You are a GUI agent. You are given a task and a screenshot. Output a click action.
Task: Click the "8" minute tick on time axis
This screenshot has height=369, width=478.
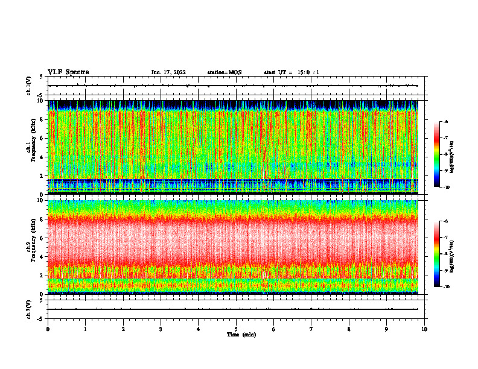(x=349, y=329)
